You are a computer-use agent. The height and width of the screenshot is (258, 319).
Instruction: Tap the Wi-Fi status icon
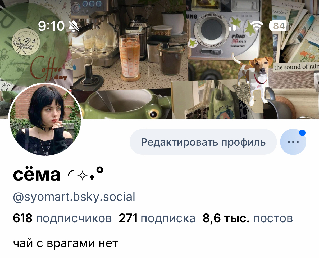pos(256,26)
